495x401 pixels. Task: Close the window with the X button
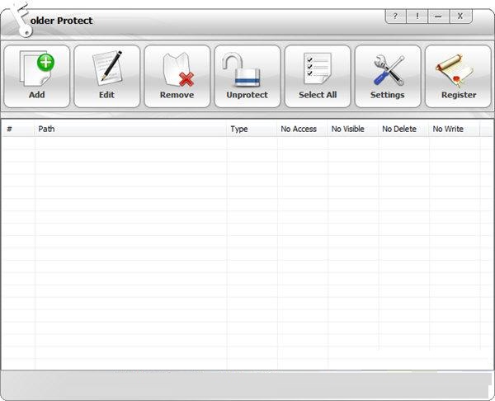click(x=460, y=16)
